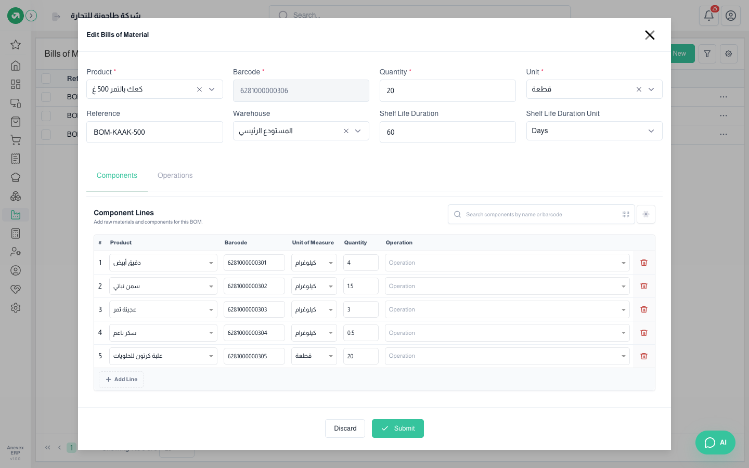The height and width of the screenshot is (468, 749).
Task: Remove component line 4 using trash icon
Action: tap(644, 333)
